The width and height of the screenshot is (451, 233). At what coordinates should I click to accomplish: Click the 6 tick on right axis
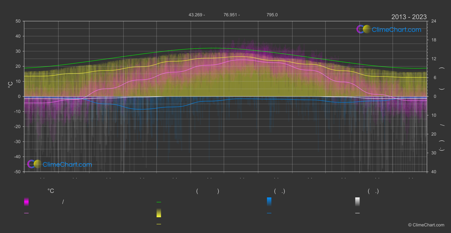(435, 78)
